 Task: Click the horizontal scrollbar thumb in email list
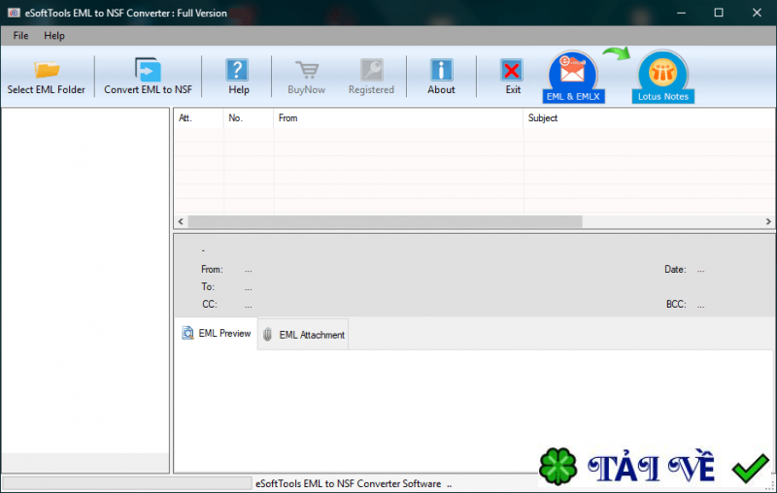(385, 221)
